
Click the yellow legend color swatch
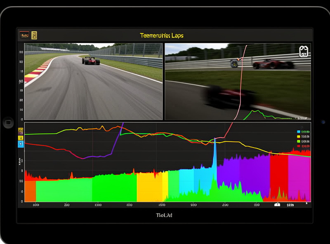point(298,136)
